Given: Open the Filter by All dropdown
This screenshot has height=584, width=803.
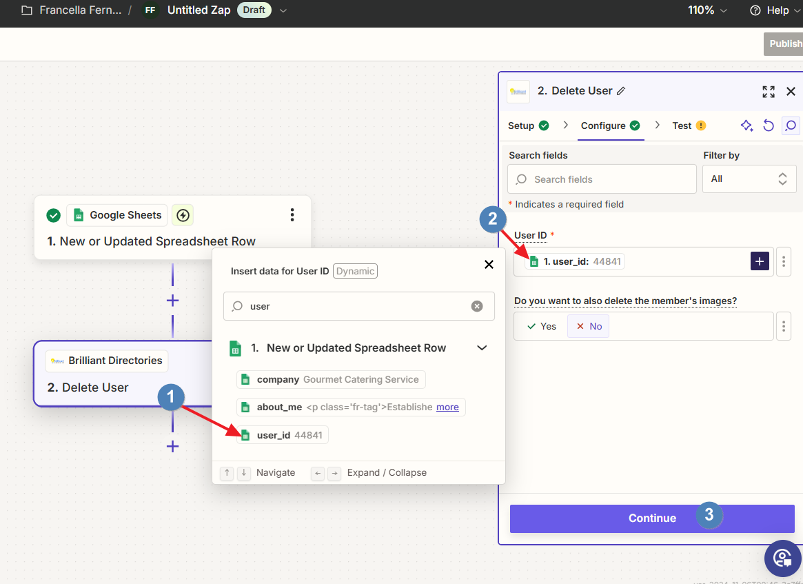Looking at the screenshot, I should coord(749,179).
